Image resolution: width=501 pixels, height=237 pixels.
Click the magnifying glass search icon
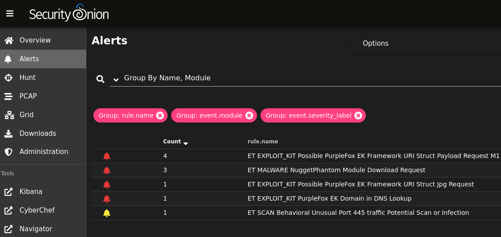(x=100, y=79)
